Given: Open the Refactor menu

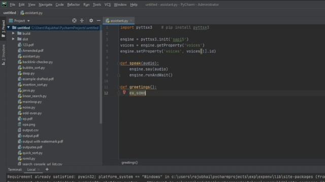Looking at the screenshot, I should coord(73,5).
